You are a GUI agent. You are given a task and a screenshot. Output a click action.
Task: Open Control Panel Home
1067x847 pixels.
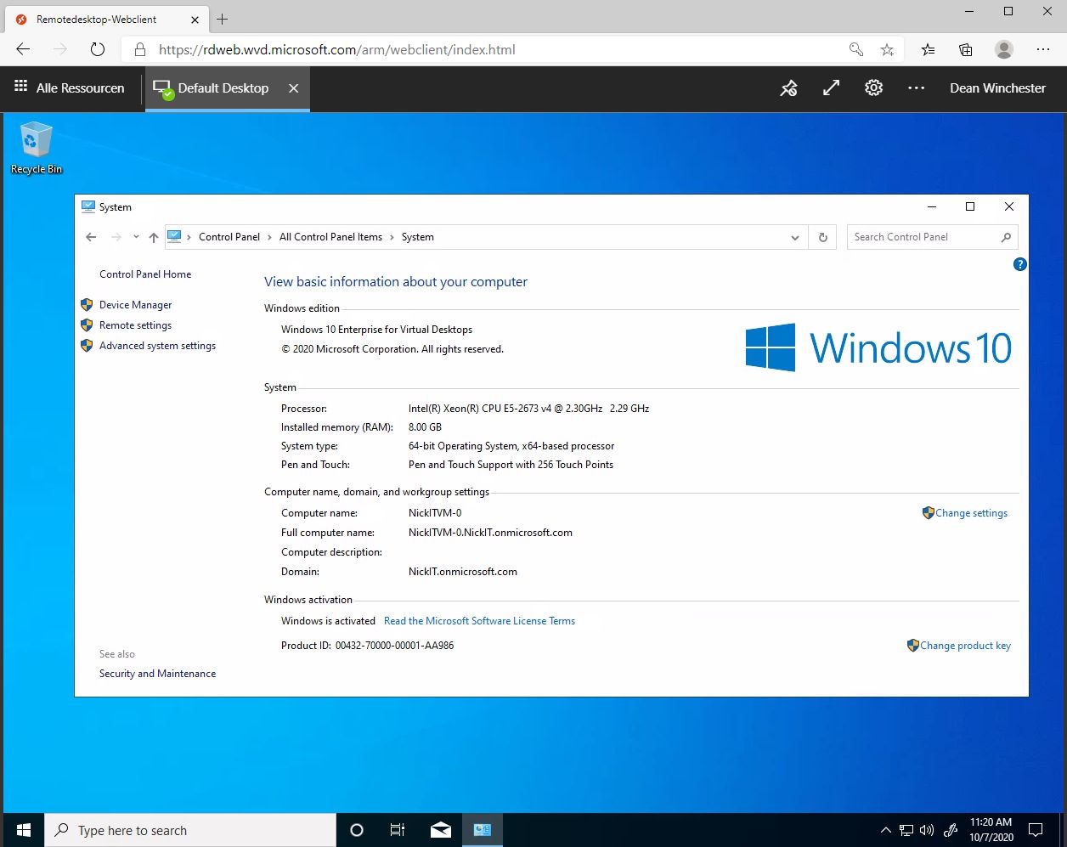(x=145, y=274)
